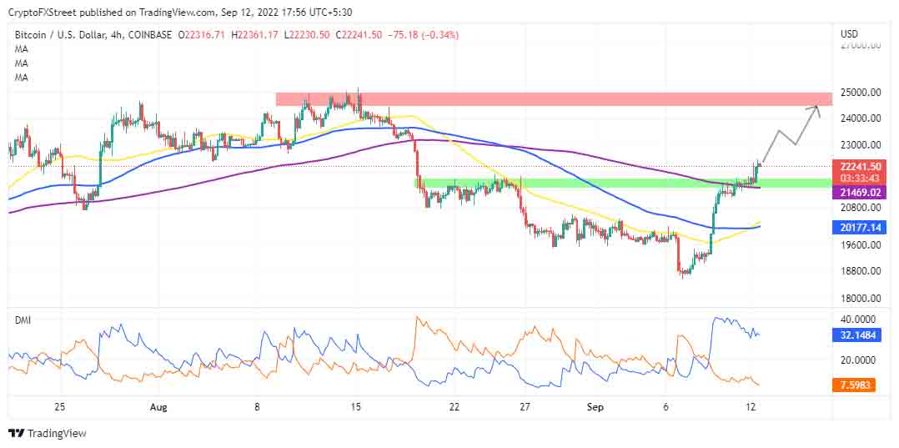Image resolution: width=899 pixels, height=448 pixels.
Task: Click the 15 date label on time axis
Action: pyautogui.click(x=355, y=407)
